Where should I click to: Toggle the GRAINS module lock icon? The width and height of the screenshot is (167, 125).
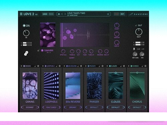pos(35,66)
